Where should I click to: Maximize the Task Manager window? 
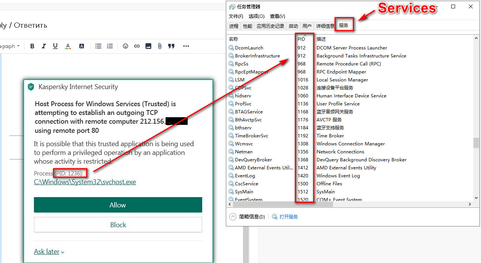tap(453, 6)
